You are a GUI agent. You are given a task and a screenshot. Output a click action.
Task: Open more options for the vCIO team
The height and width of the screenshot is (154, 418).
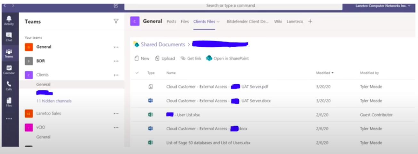pos(116,127)
